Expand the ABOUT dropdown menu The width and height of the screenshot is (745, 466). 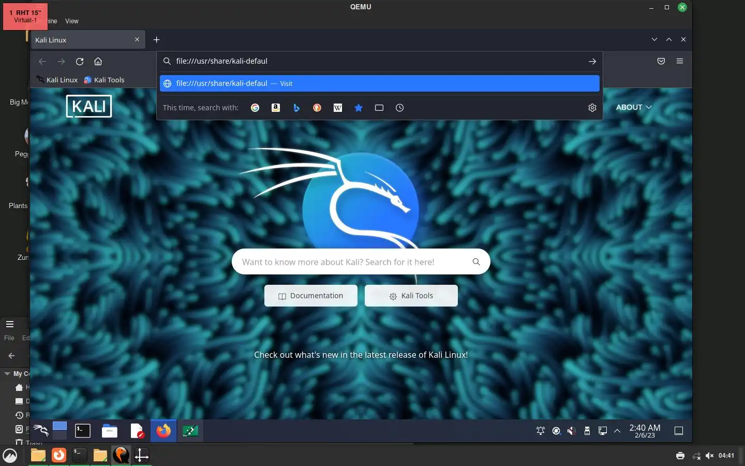coord(634,107)
